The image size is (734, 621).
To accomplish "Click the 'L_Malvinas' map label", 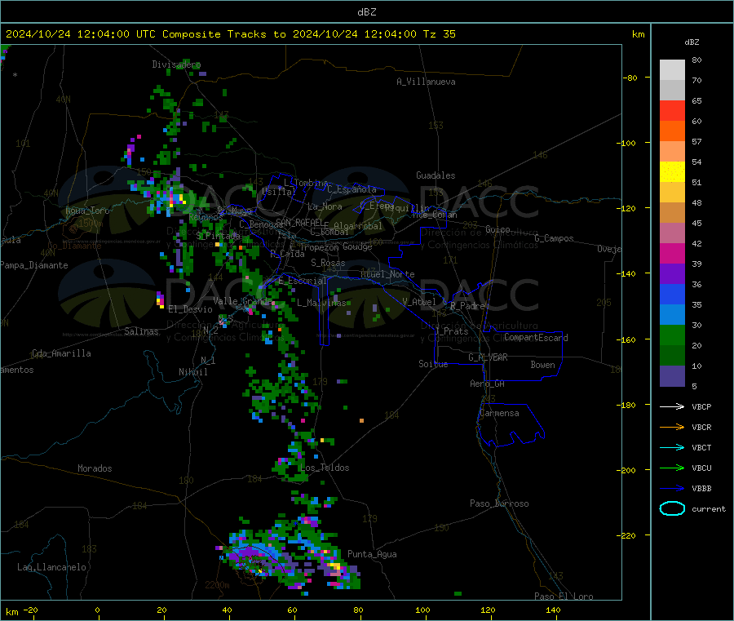I will pos(321,303).
